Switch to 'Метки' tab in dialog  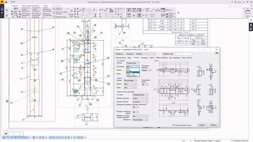(x=152, y=58)
